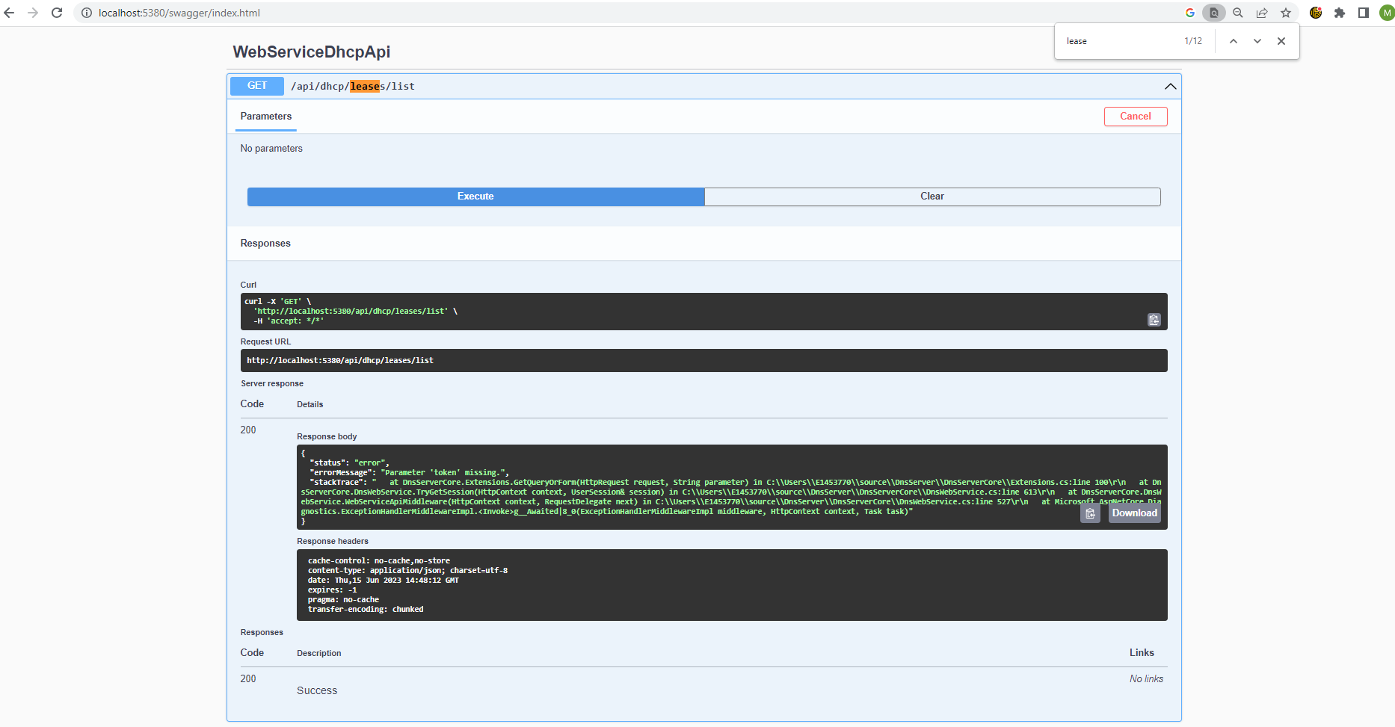Open Google Translate from the address bar
This screenshot has height=727, width=1395.
point(1189,13)
